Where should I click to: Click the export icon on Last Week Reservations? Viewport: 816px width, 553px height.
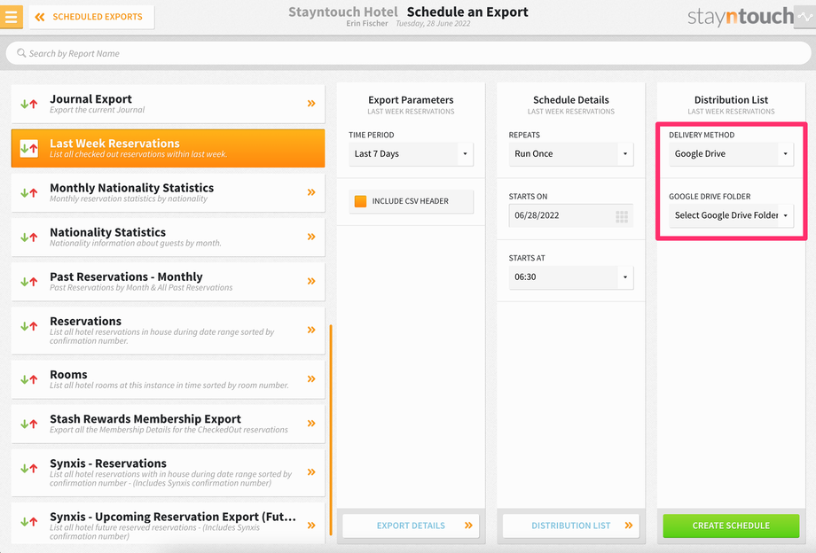(x=29, y=148)
